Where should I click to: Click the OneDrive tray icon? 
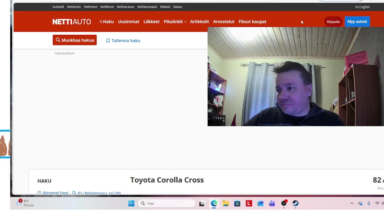[x=360, y=203]
